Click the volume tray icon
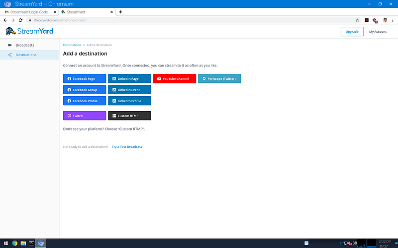 [x=350, y=244]
